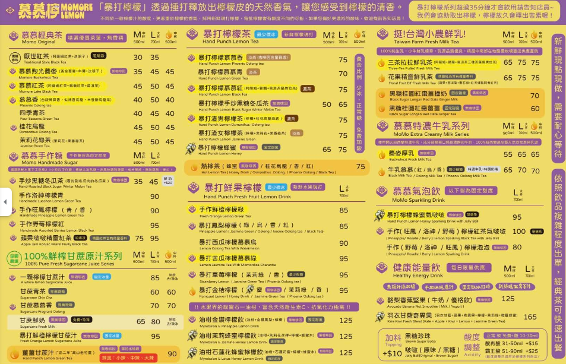Click the flame icon beside Buckwheat Fresh Milk Tea
Image resolution: width=566 pixels, height=364 pixels.
[x=382, y=155]
